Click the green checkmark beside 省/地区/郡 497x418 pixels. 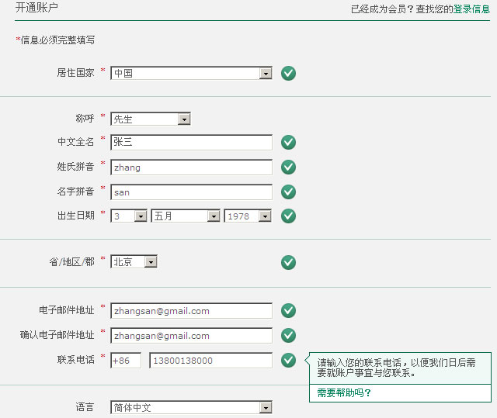tap(288, 262)
